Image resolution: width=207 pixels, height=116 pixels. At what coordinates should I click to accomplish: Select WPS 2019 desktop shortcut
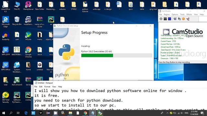(x=5, y=51)
